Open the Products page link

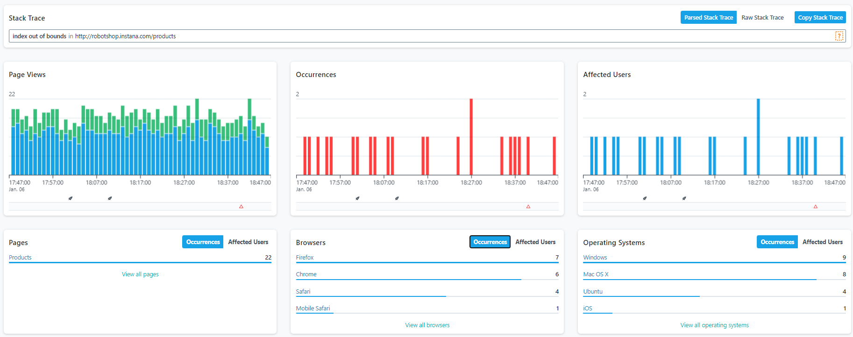(x=20, y=257)
